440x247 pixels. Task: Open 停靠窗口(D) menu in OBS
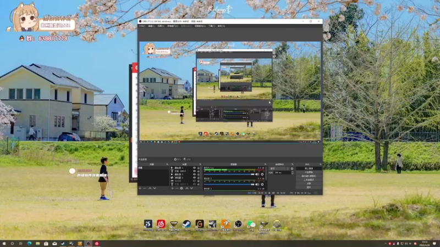pyautogui.click(x=173, y=26)
